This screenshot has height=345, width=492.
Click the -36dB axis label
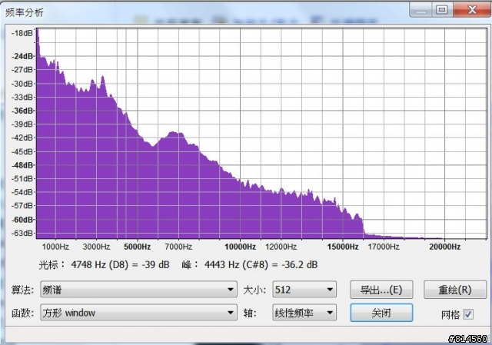tap(22, 111)
